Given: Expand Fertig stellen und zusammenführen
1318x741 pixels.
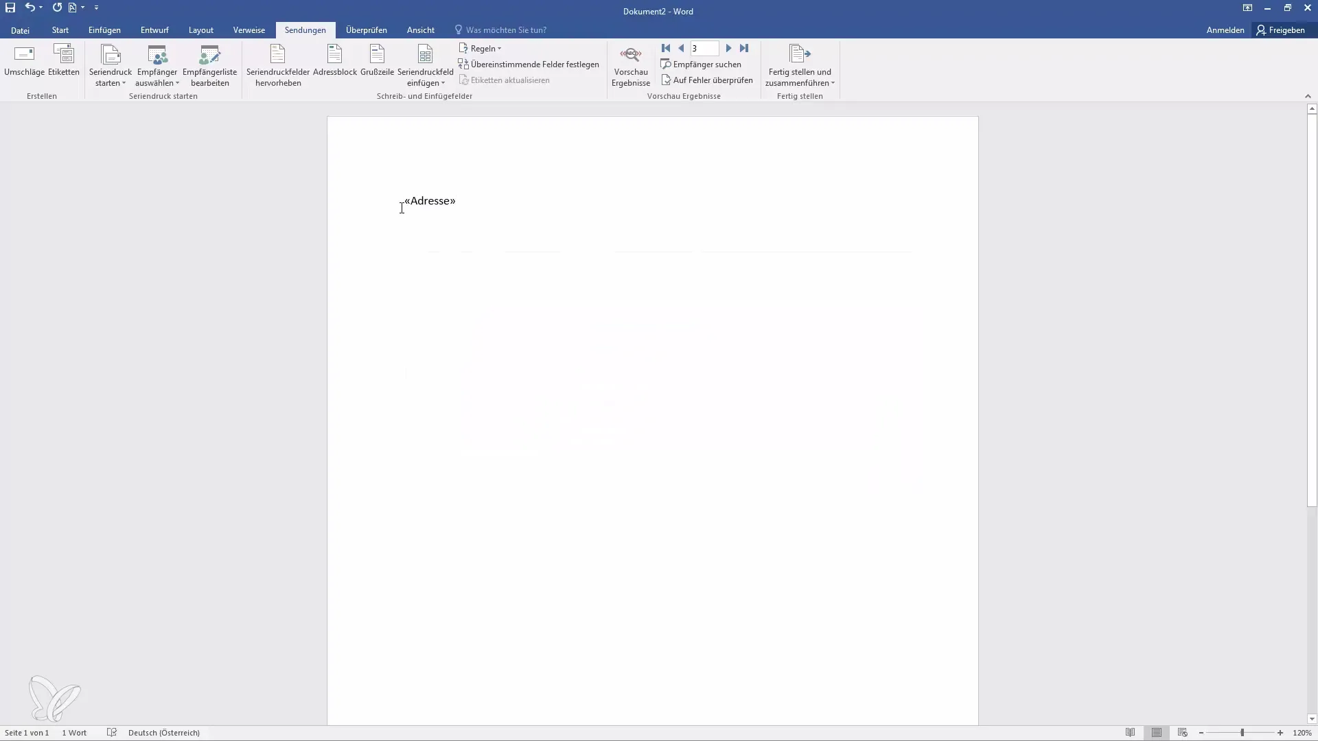Looking at the screenshot, I should 800,65.
